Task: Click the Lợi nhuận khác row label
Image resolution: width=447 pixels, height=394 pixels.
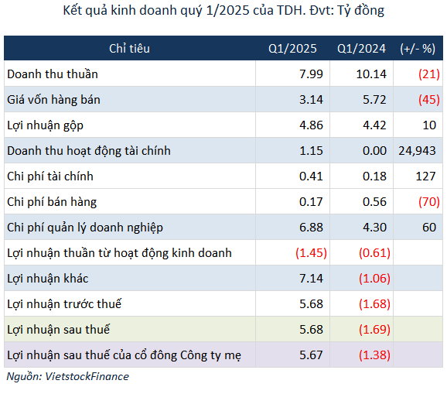Action: (48, 279)
